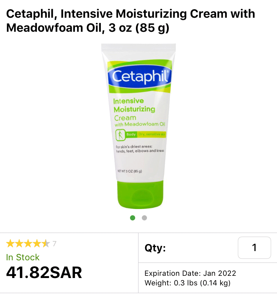277x295 pixels.
Task: Tap the body figure icon on tube
Action: 120,135
